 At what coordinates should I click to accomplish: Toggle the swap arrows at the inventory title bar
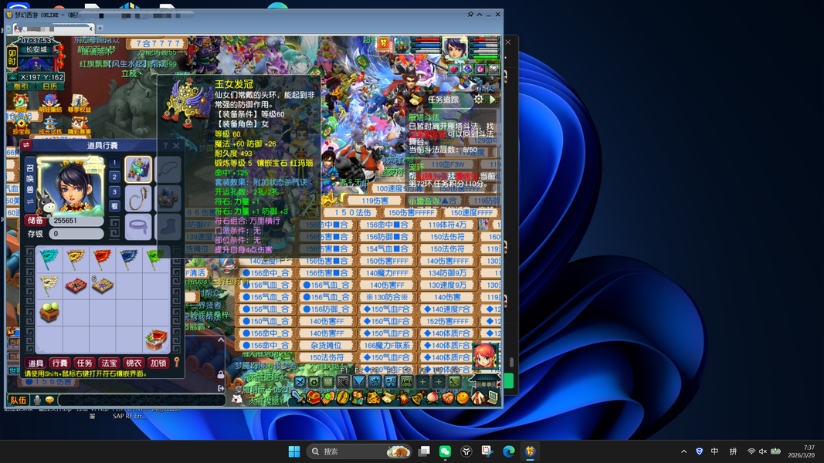point(26,145)
